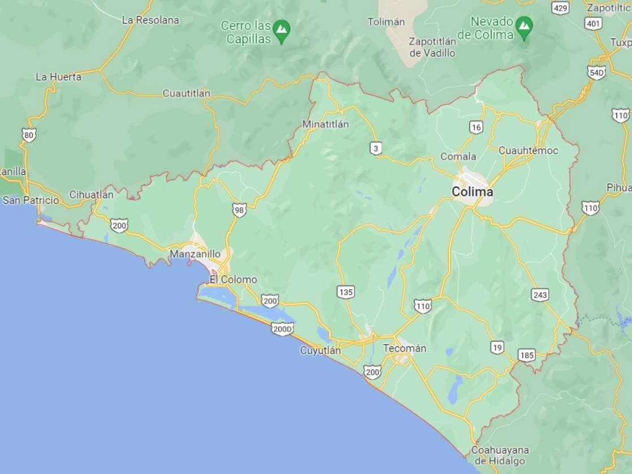Screen dimensions: 632x474
Task: Click the Coahuayana de Hidalgo label
Action: tap(500, 455)
